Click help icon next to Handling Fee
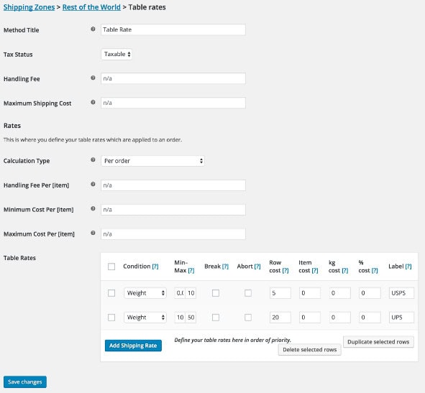 click(93, 78)
